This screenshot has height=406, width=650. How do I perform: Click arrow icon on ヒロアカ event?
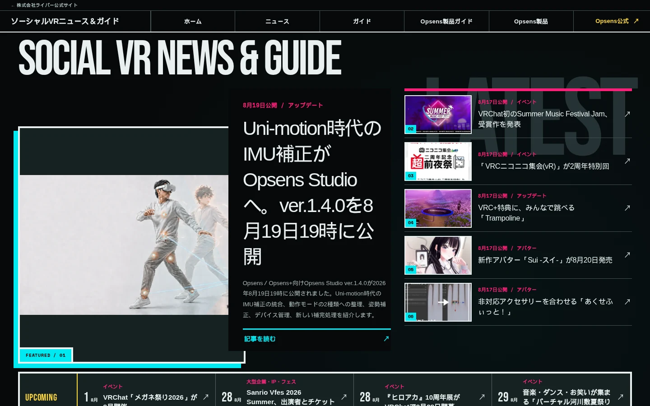click(482, 397)
